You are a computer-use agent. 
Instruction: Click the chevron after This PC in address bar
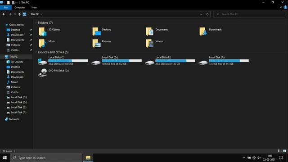click(41, 14)
